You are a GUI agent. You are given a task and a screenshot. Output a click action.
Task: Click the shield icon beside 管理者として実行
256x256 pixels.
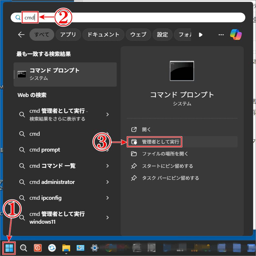[x=134, y=142]
